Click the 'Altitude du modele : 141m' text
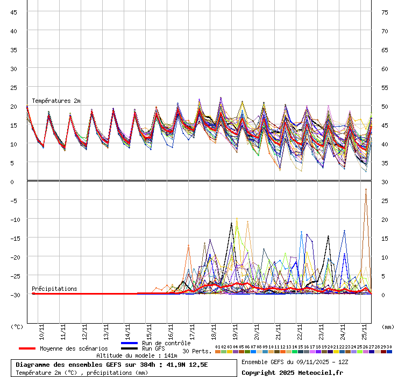This screenshot has height=377, width=398. pos(137,355)
